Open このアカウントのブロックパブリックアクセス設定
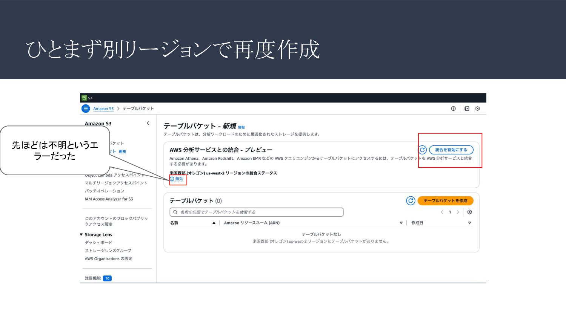 tap(116, 221)
